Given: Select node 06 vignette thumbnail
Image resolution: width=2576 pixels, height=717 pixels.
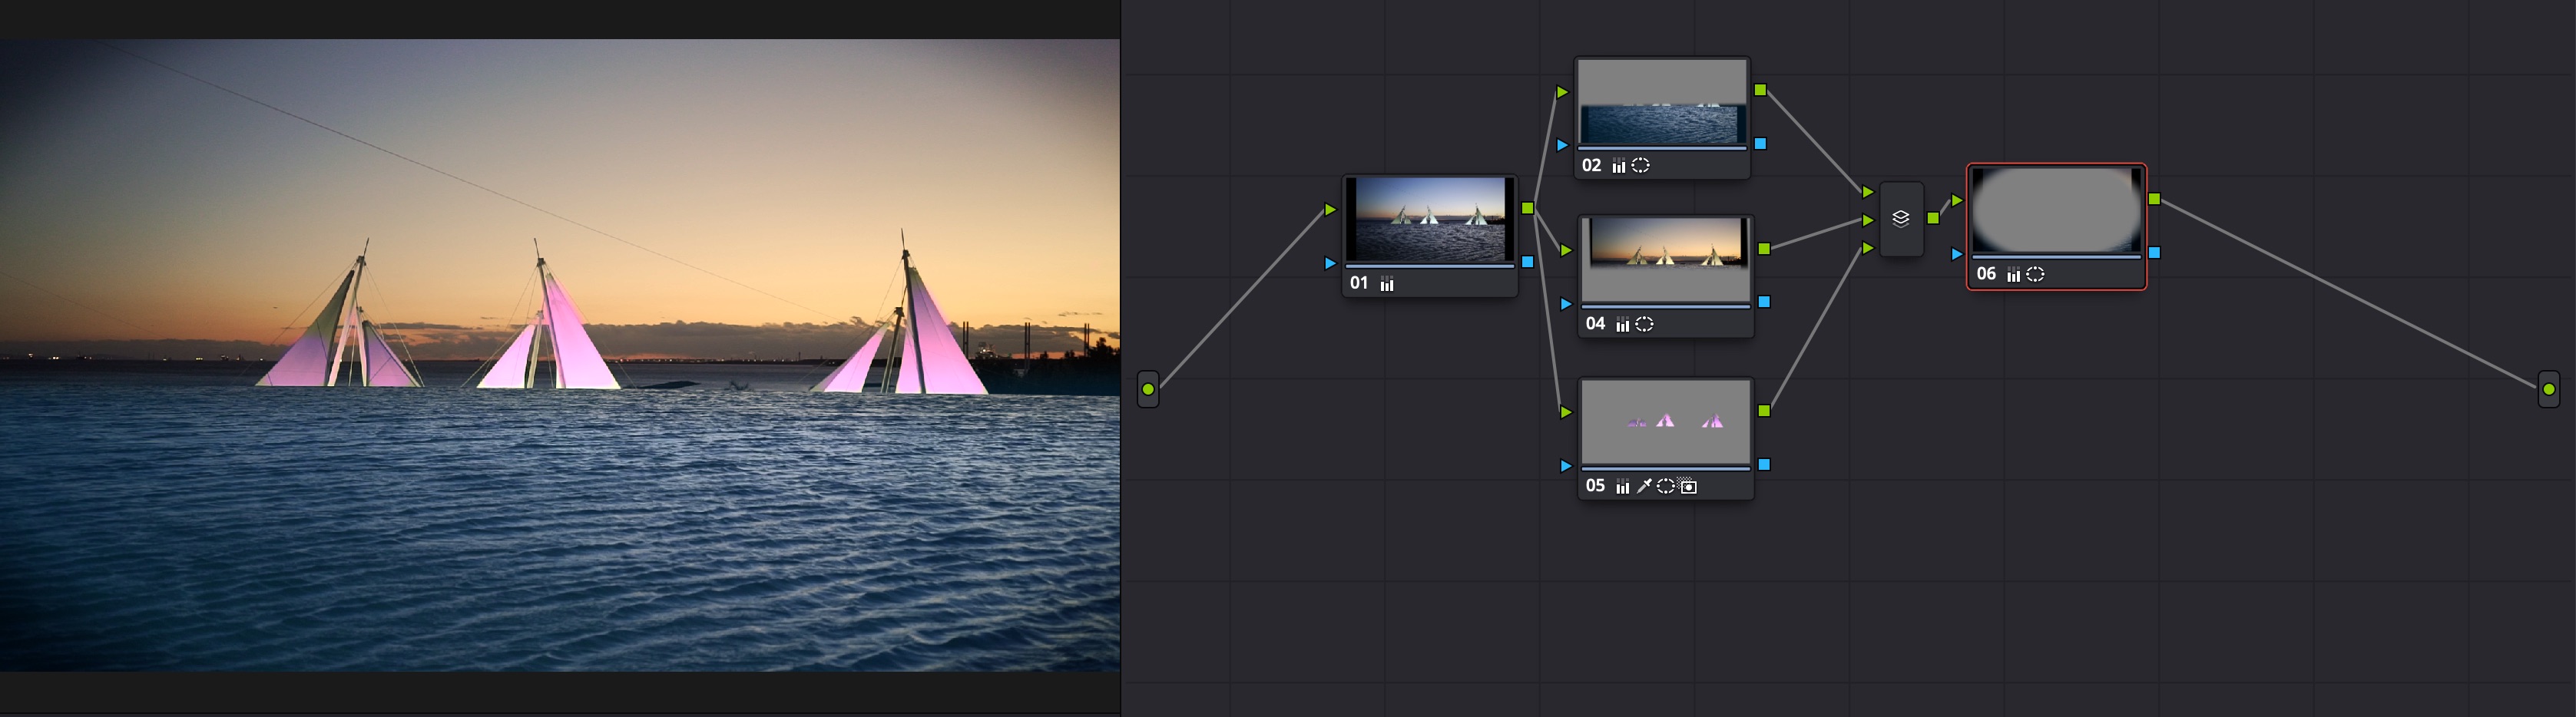Looking at the screenshot, I should pyautogui.click(x=2055, y=210).
